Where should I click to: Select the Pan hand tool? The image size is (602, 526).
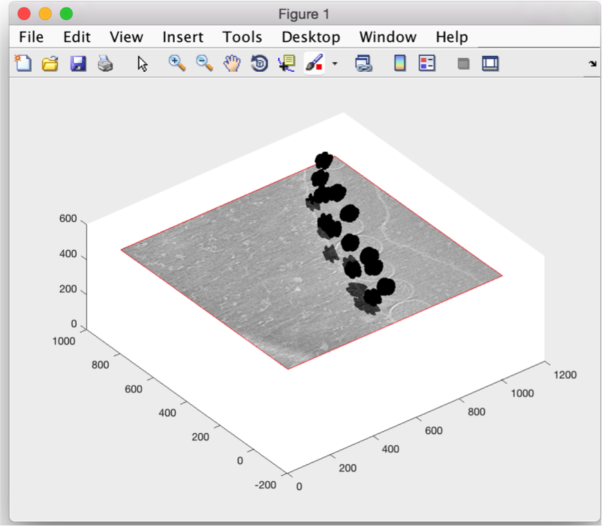coord(232,64)
